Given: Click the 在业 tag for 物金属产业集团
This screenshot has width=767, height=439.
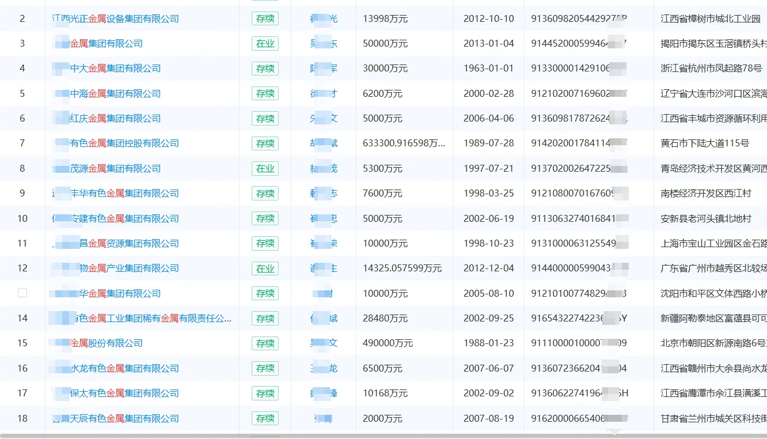Looking at the screenshot, I should pyautogui.click(x=265, y=268).
